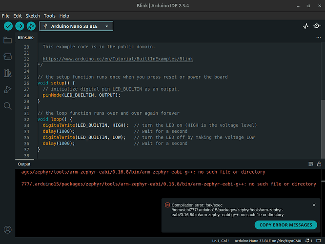The image size is (325, 244).
Task: Click the red error icon in notification
Action: pos(167,205)
